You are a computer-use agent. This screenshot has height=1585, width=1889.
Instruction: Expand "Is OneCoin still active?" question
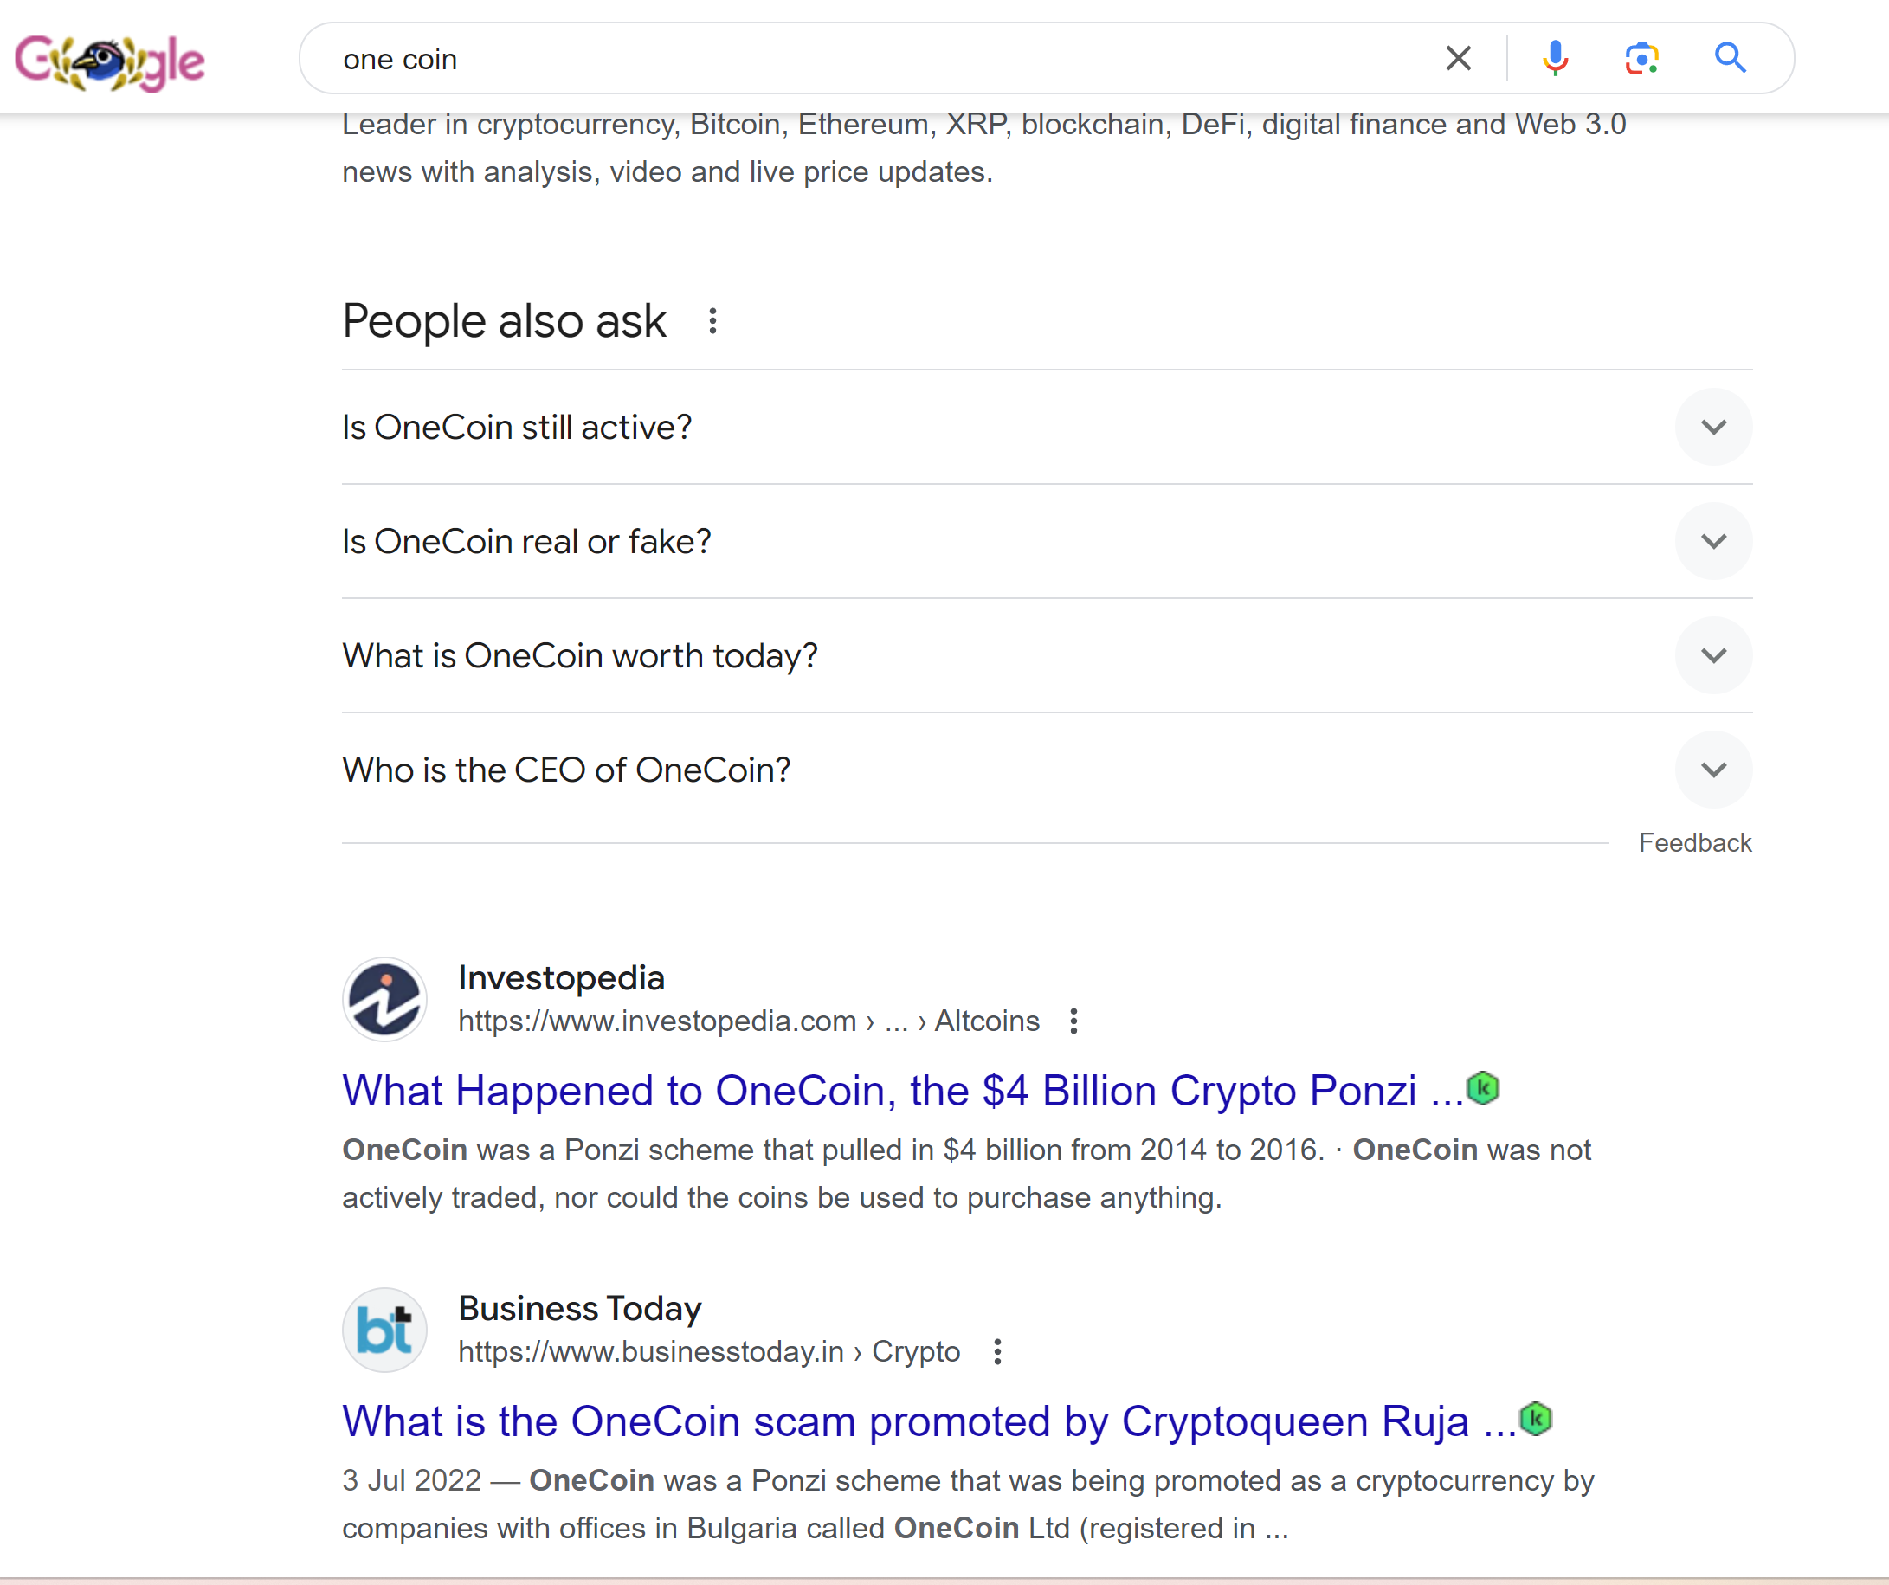[1712, 428]
